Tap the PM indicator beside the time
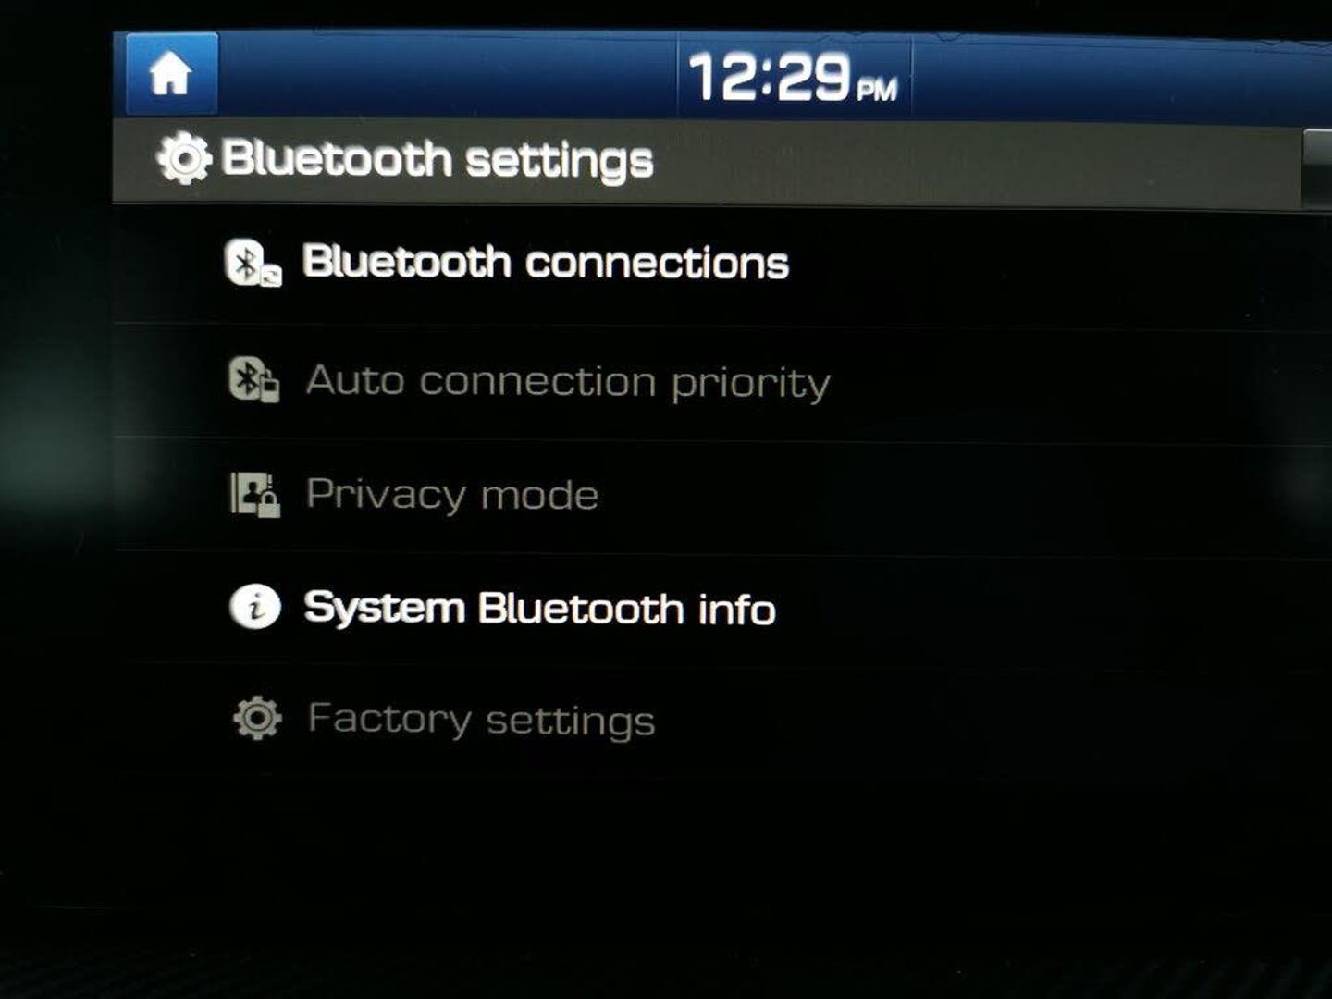The height and width of the screenshot is (999, 1332). 877,90
